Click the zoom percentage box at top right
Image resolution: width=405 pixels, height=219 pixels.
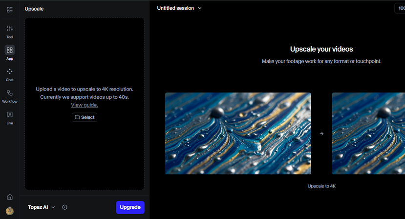[x=400, y=8]
